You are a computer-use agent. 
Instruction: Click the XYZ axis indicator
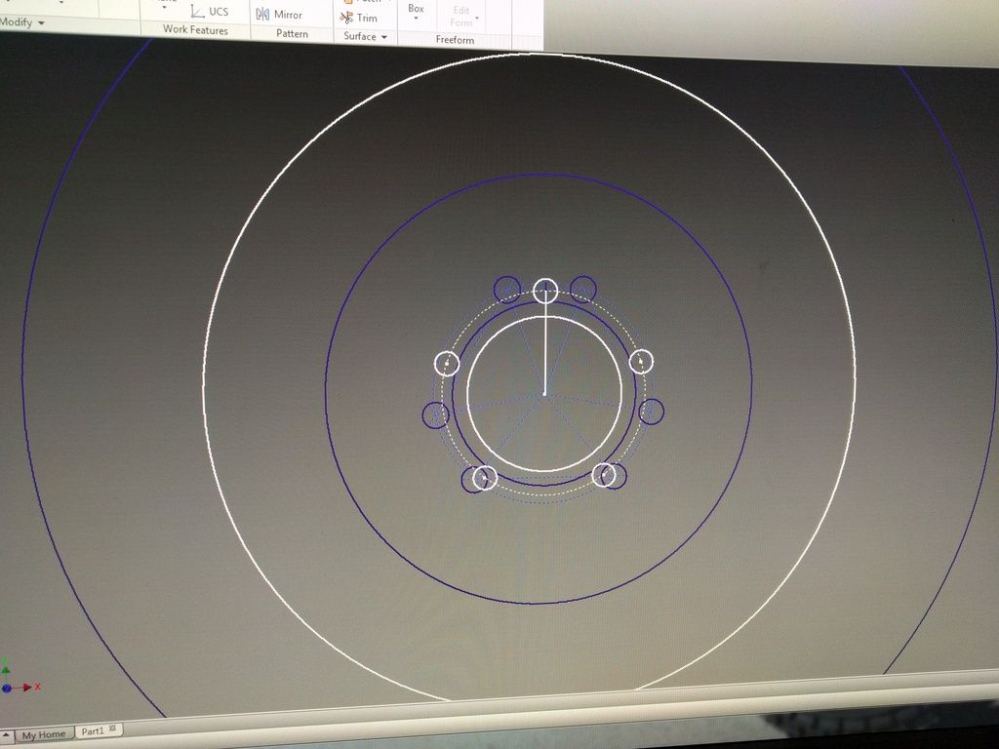point(20,678)
